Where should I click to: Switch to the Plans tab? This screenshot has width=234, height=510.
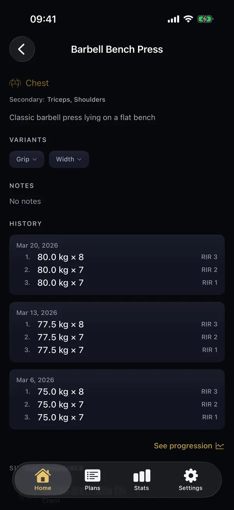click(x=92, y=480)
